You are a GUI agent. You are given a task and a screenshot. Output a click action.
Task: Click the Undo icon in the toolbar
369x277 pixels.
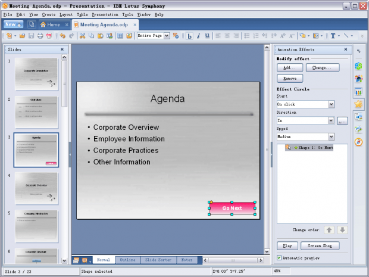(x=62, y=36)
